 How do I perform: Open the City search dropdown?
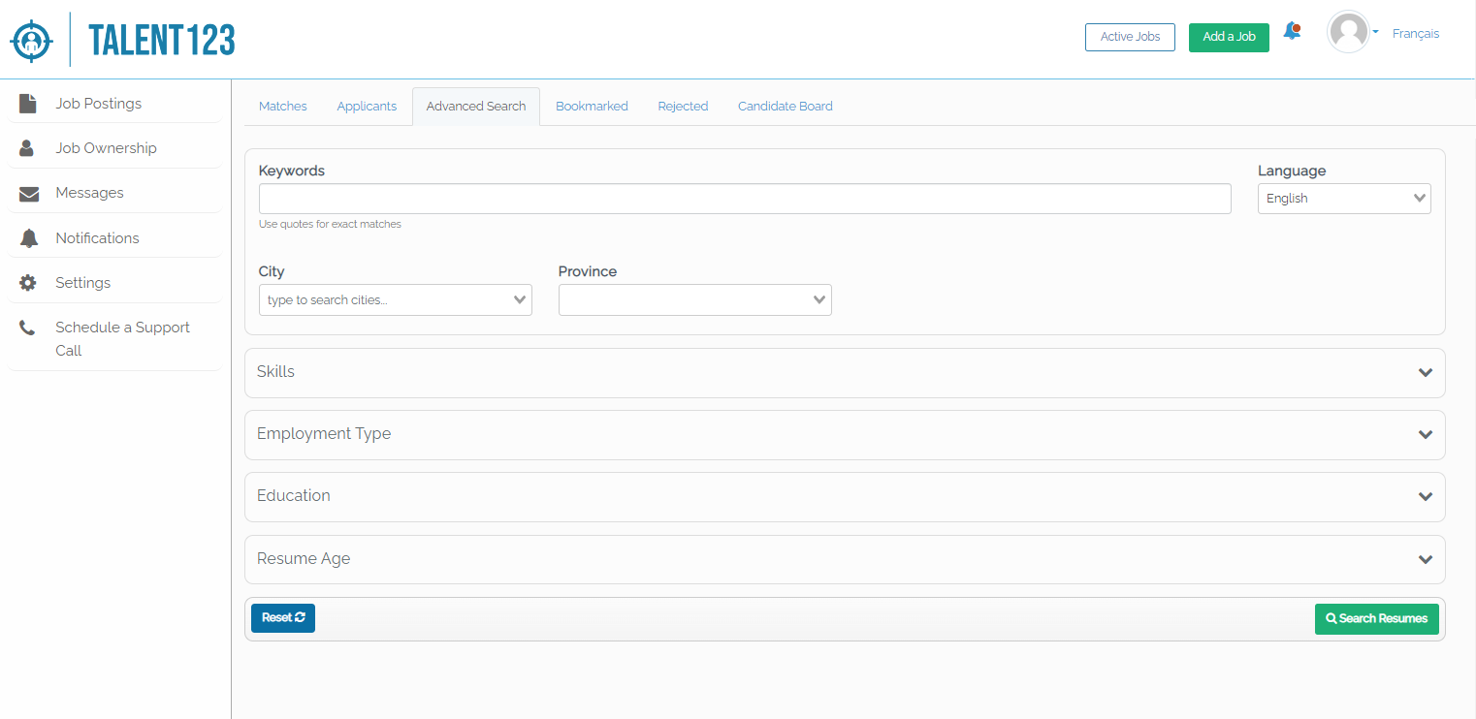click(395, 299)
